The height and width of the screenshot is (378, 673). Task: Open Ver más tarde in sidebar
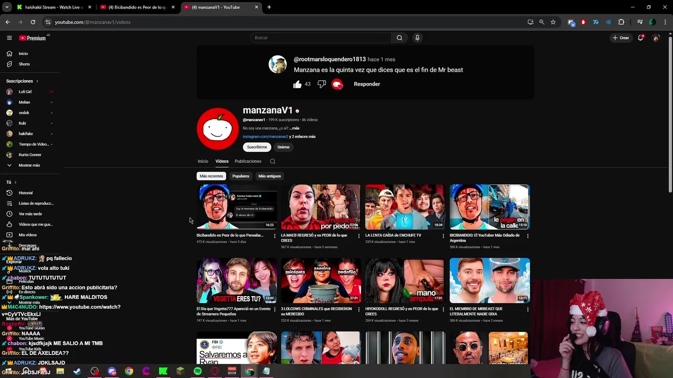click(x=30, y=214)
